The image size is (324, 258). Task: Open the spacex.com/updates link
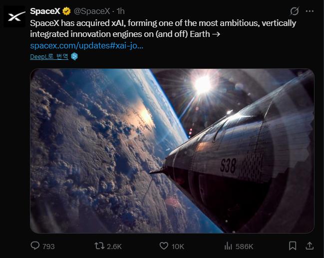pyautogui.click(x=87, y=45)
